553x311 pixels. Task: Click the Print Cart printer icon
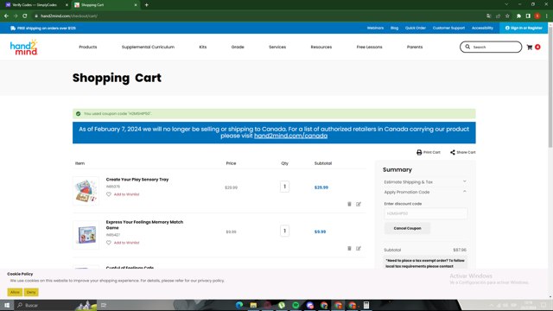click(419, 152)
